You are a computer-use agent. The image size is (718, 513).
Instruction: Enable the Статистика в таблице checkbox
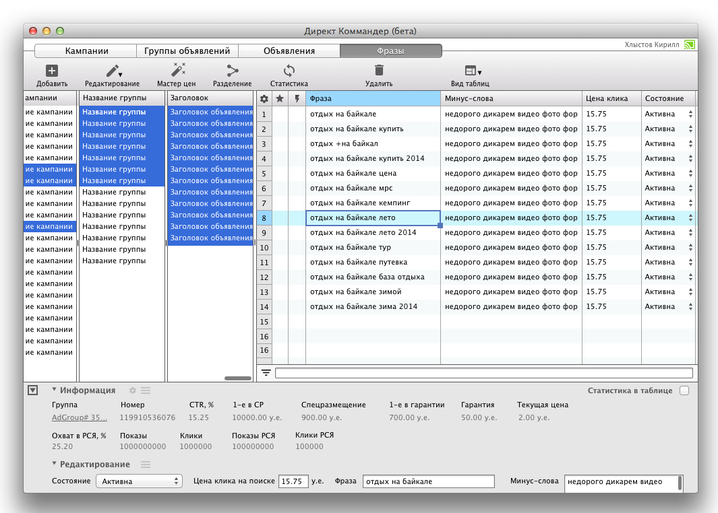(684, 390)
